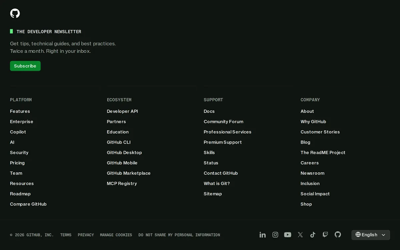
Task: Read Customer Stories link
Action: [320, 132]
